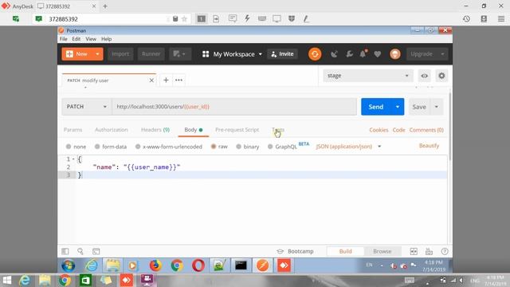510x287 pixels.
Task: Open File menu
Action: 64,39
